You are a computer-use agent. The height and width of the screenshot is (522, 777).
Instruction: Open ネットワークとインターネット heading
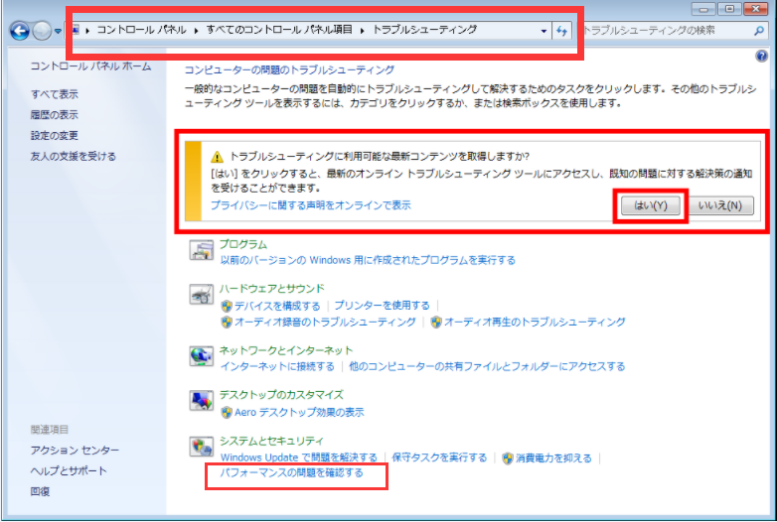coord(286,350)
